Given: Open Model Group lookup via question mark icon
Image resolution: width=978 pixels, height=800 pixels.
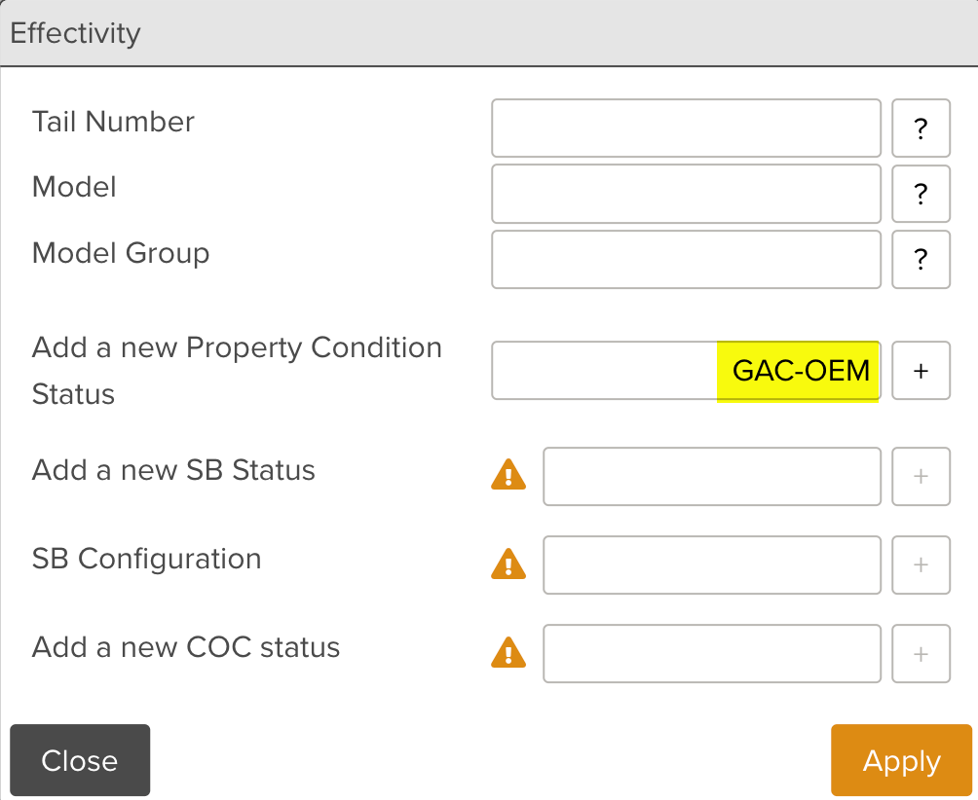Looking at the screenshot, I should [921, 259].
